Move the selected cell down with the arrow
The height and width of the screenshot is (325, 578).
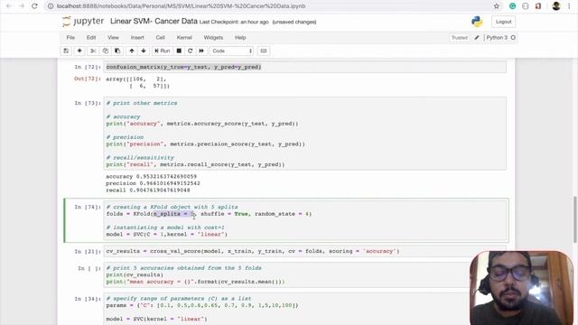144,51
